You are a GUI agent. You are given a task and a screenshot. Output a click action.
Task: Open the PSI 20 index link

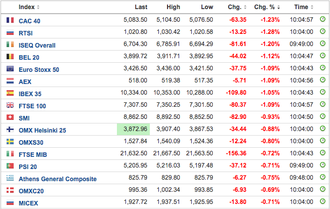pyautogui.click(x=29, y=166)
